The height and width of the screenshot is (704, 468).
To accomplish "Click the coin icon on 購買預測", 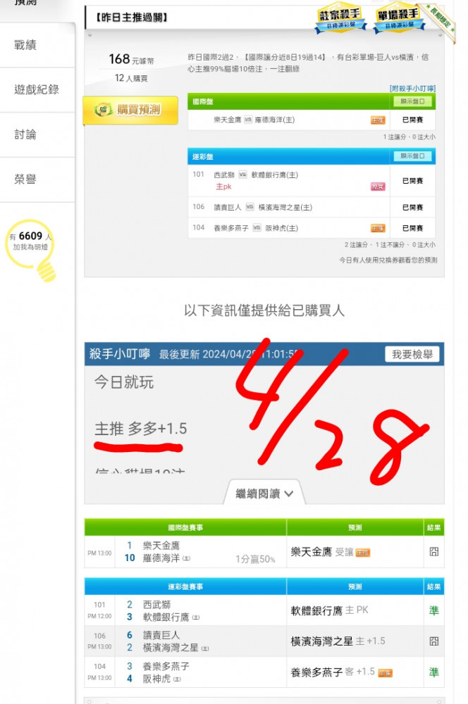I will point(104,109).
